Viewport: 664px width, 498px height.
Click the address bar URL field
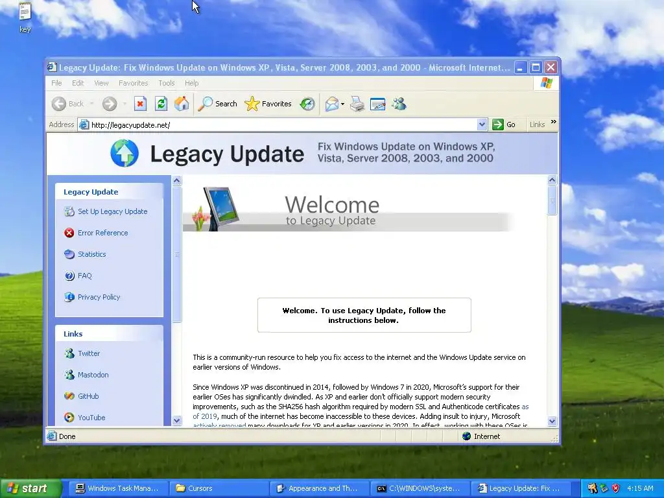pos(281,125)
